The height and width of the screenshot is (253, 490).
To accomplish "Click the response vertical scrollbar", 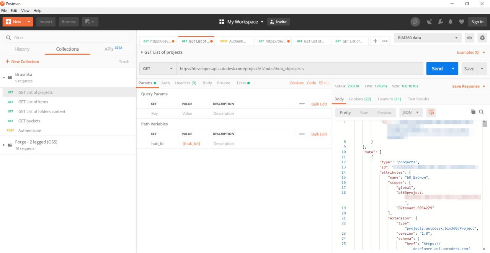I will [485, 123].
